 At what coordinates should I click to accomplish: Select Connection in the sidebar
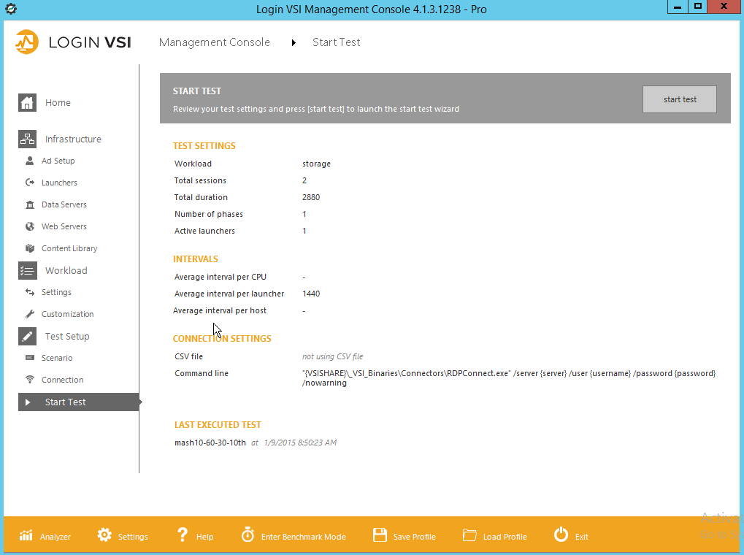(62, 379)
